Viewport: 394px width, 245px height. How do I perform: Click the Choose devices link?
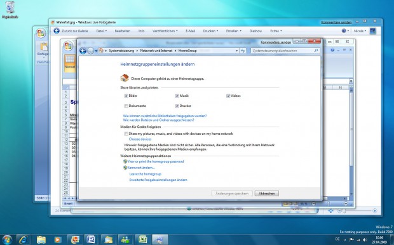pyautogui.click(x=140, y=139)
